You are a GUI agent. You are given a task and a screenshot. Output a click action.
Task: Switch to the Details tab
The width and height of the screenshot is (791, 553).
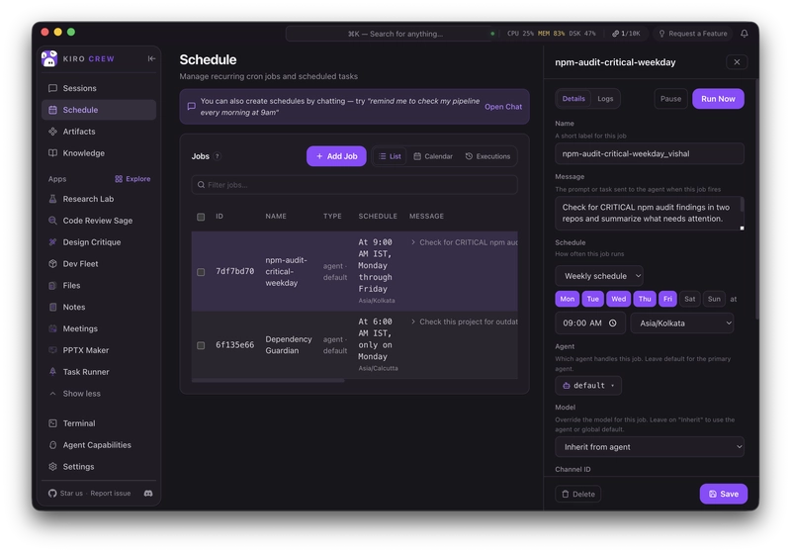tap(573, 99)
